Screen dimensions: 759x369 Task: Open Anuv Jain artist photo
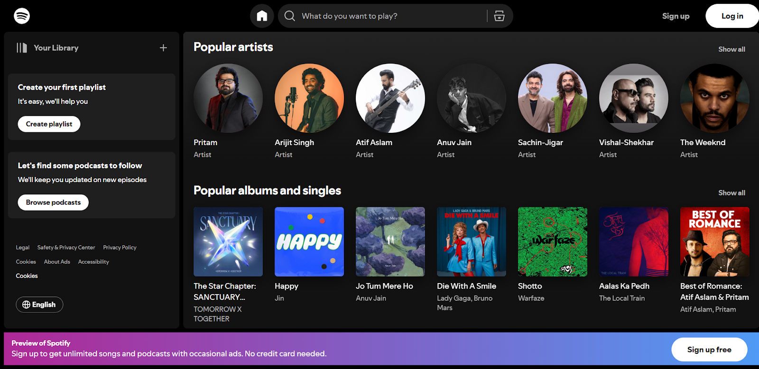click(x=472, y=98)
